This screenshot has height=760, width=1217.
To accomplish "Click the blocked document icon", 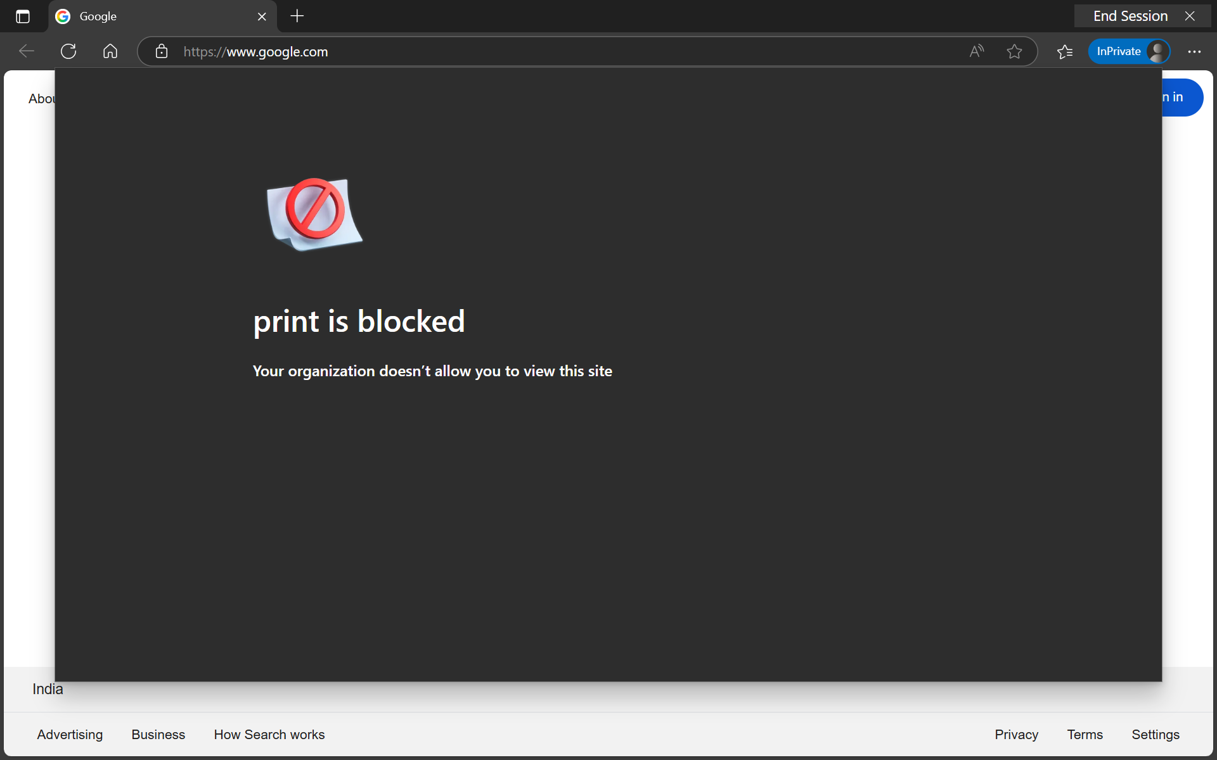I will pos(314,214).
